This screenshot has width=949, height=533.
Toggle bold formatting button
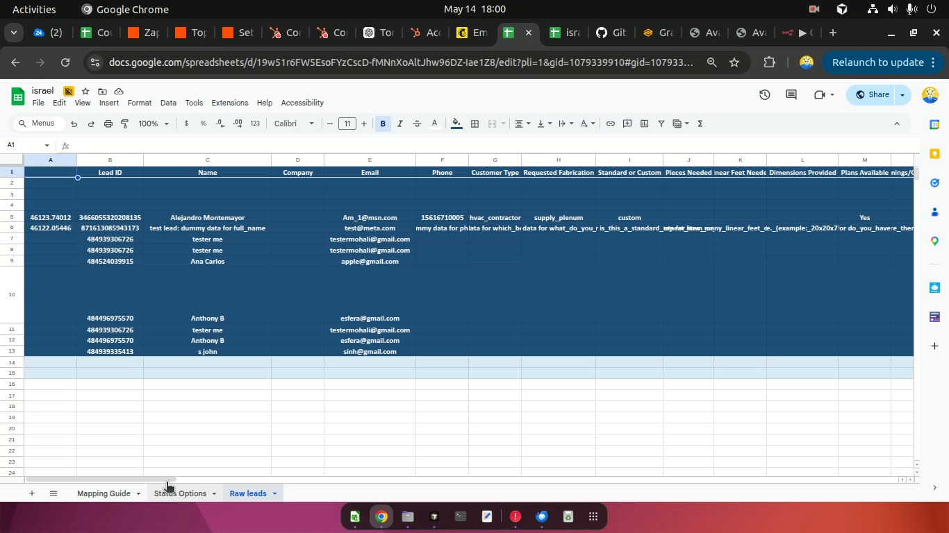click(383, 124)
